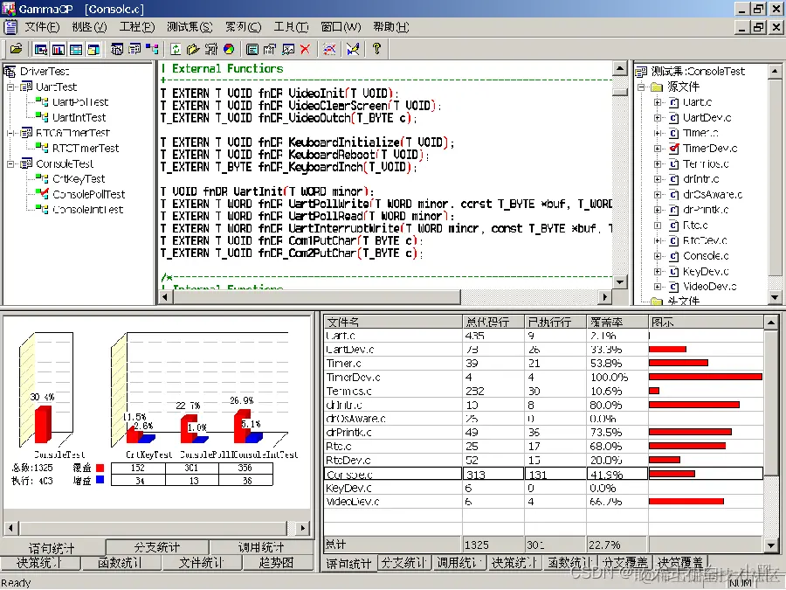Click the properties icon left of red X
Image resolution: width=786 pixels, height=590 pixels.
tap(270, 49)
